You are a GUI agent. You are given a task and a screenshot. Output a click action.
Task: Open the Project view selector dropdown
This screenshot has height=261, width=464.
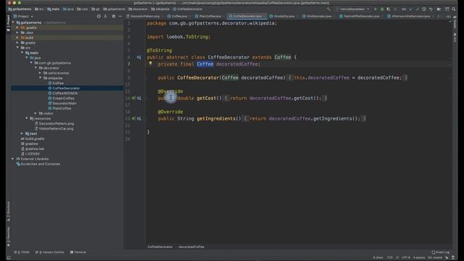tap(23, 16)
